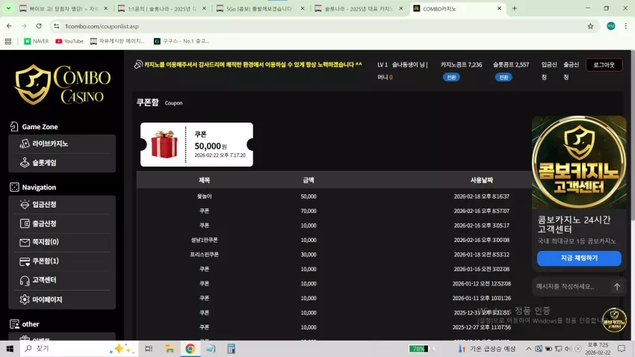Image resolution: width=635 pixels, height=357 pixels.
Task: Click the address bar URL
Action: click(102, 26)
